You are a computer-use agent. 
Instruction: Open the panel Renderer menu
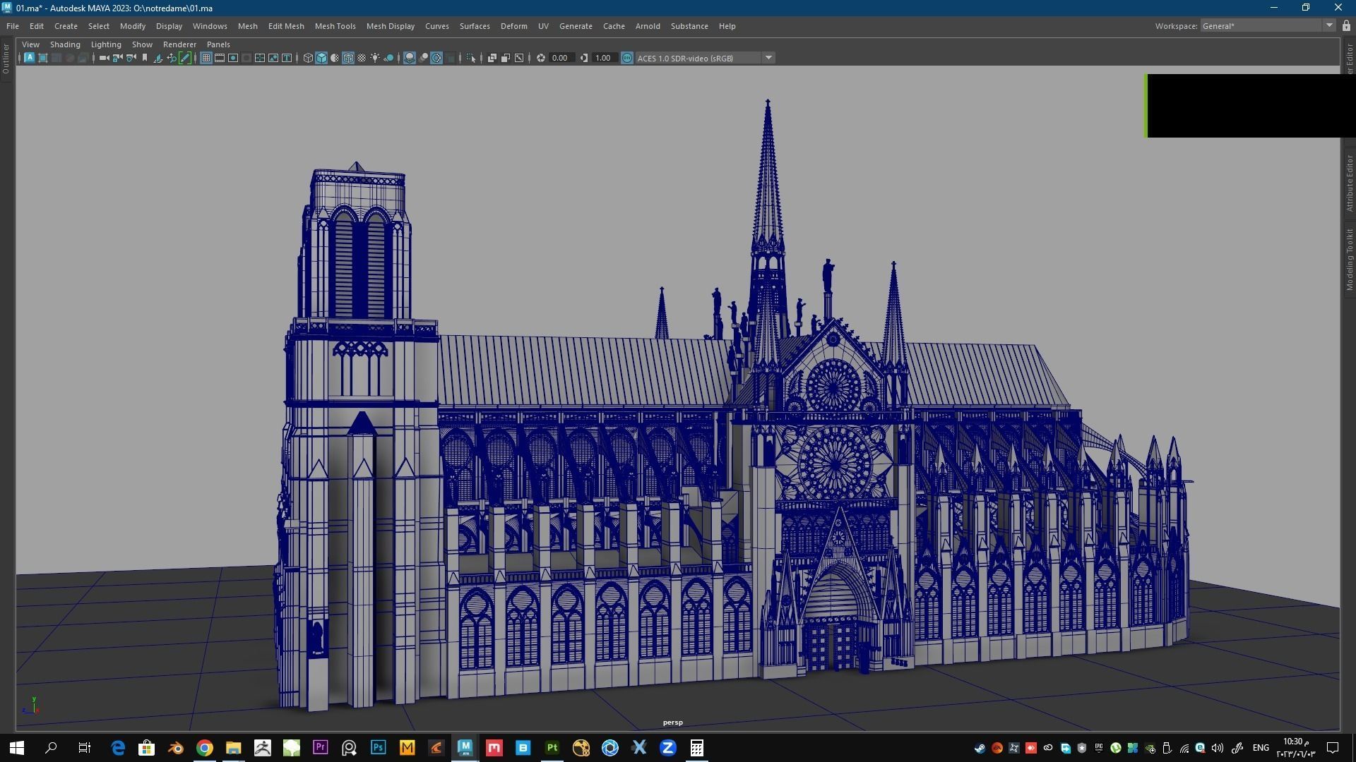tap(179, 44)
